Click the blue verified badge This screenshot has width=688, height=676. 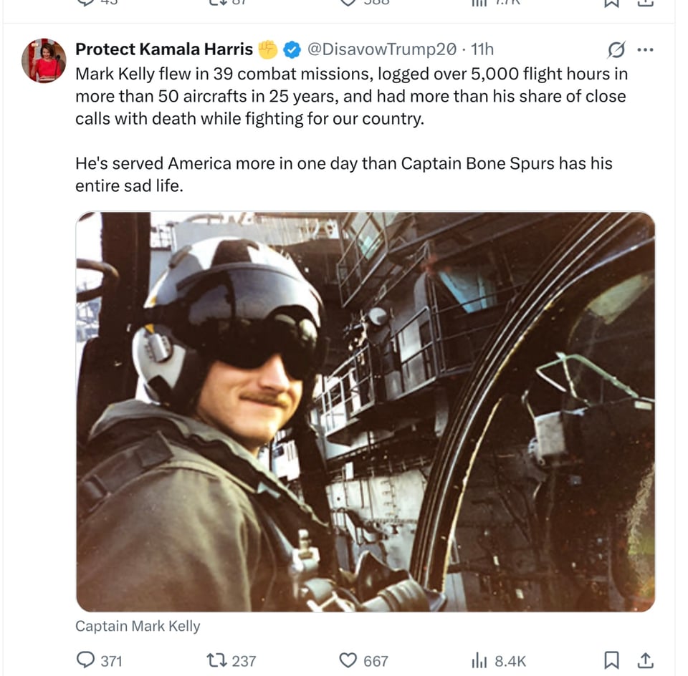(x=291, y=49)
